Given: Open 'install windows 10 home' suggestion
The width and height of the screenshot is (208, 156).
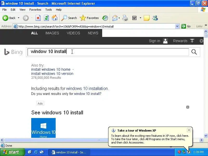Looking at the screenshot, I should click(51, 69).
